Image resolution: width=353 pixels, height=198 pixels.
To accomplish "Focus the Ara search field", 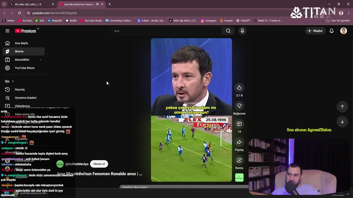I will click(x=166, y=31).
